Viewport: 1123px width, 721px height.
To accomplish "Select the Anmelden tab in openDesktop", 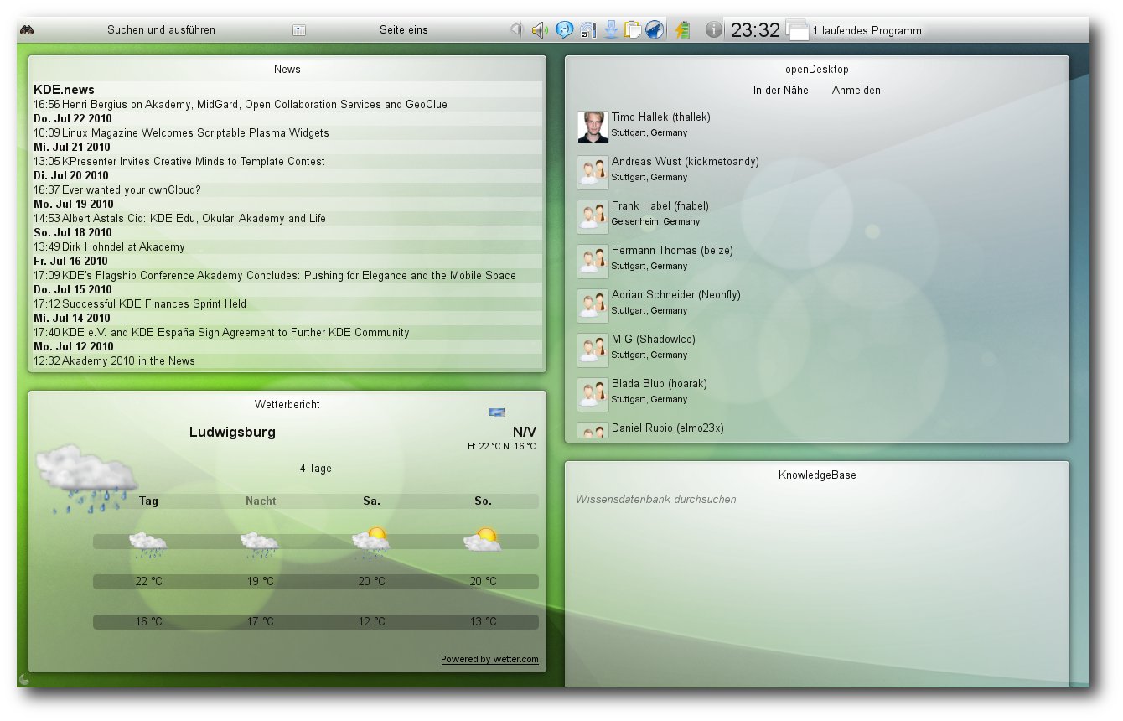I will (856, 90).
